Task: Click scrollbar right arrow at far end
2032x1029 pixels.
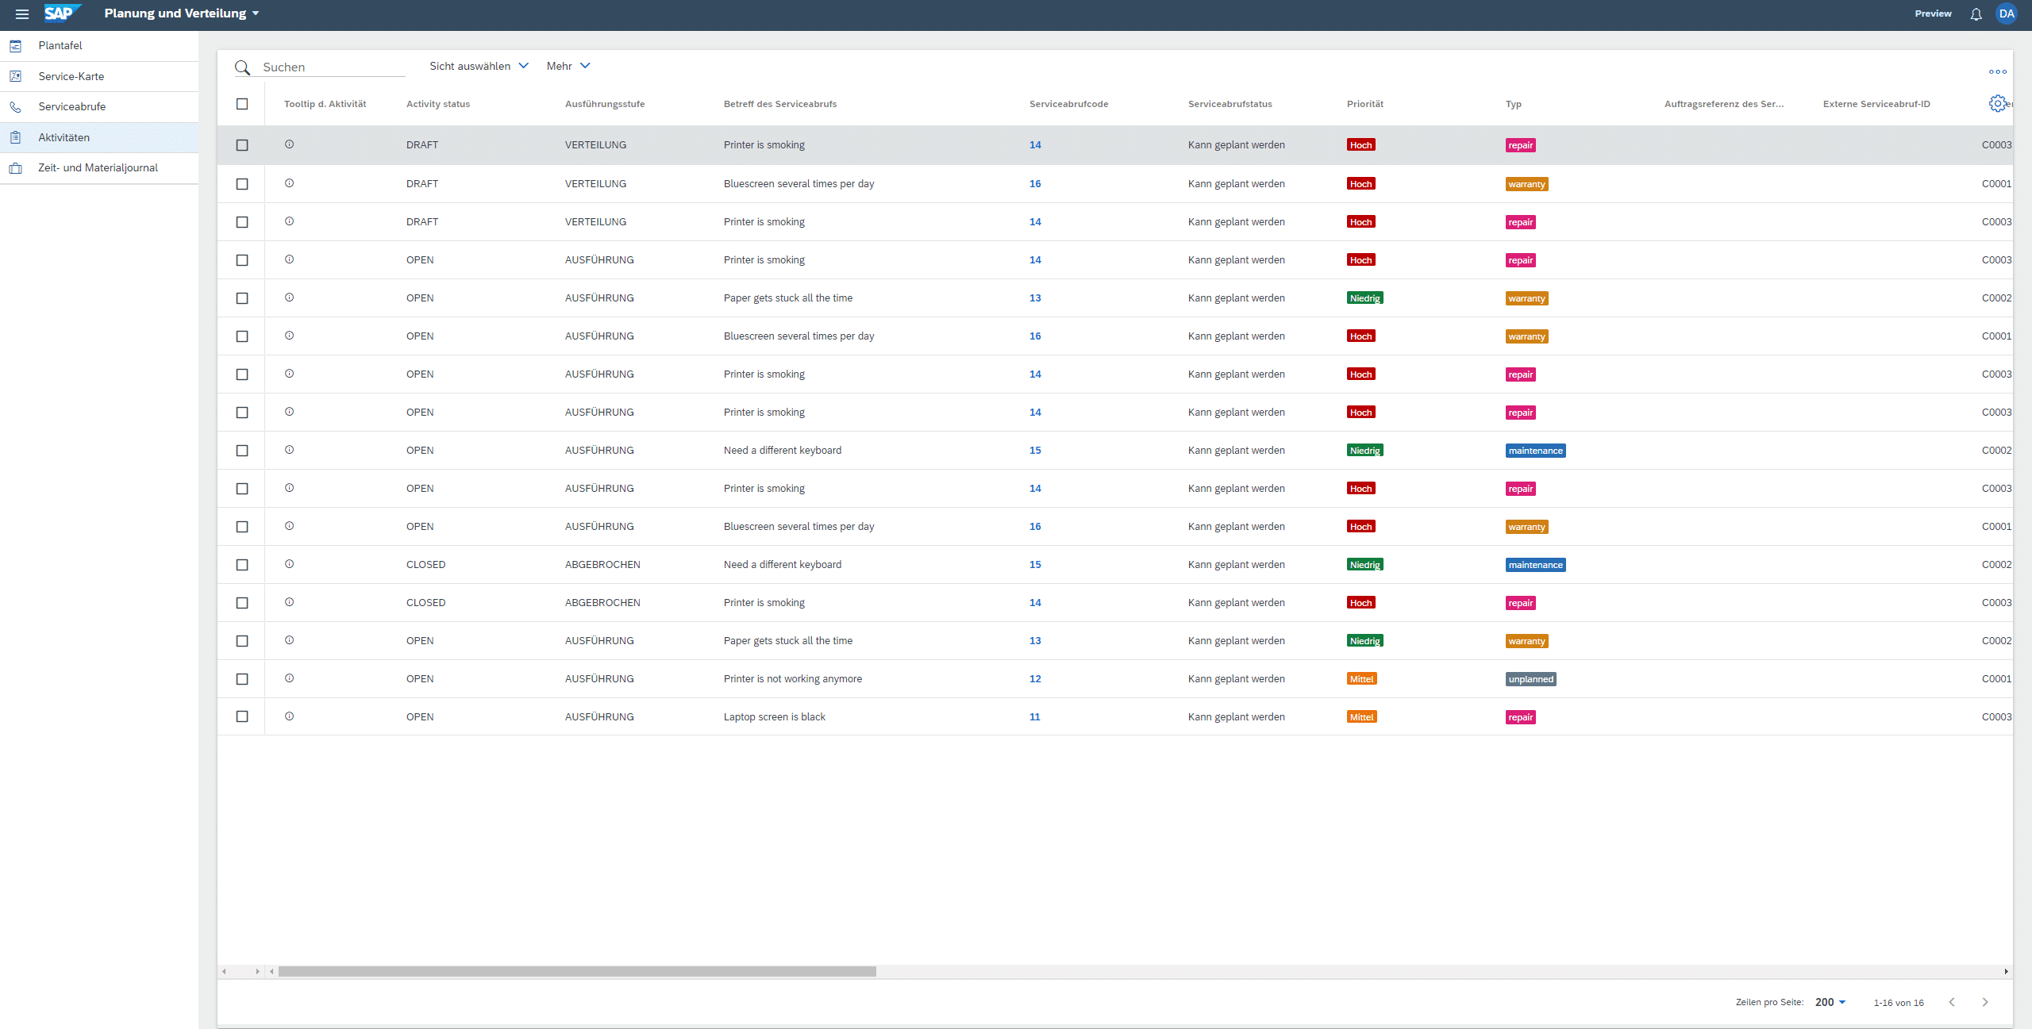Action: (x=2006, y=971)
